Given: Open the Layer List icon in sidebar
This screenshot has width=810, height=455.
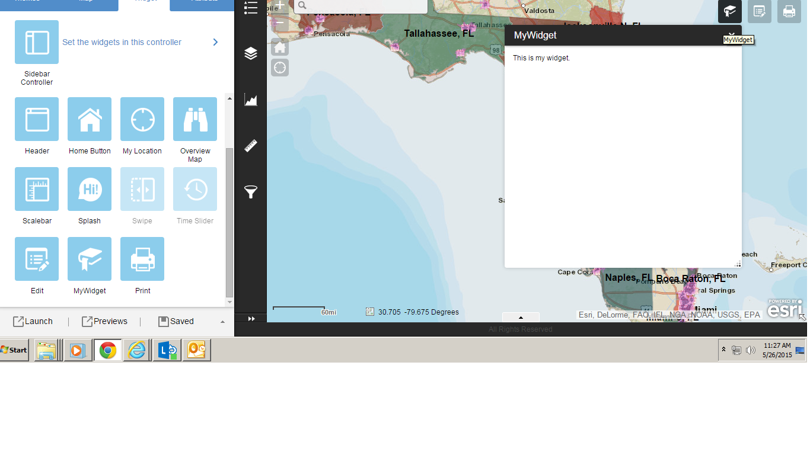Looking at the screenshot, I should pyautogui.click(x=251, y=54).
